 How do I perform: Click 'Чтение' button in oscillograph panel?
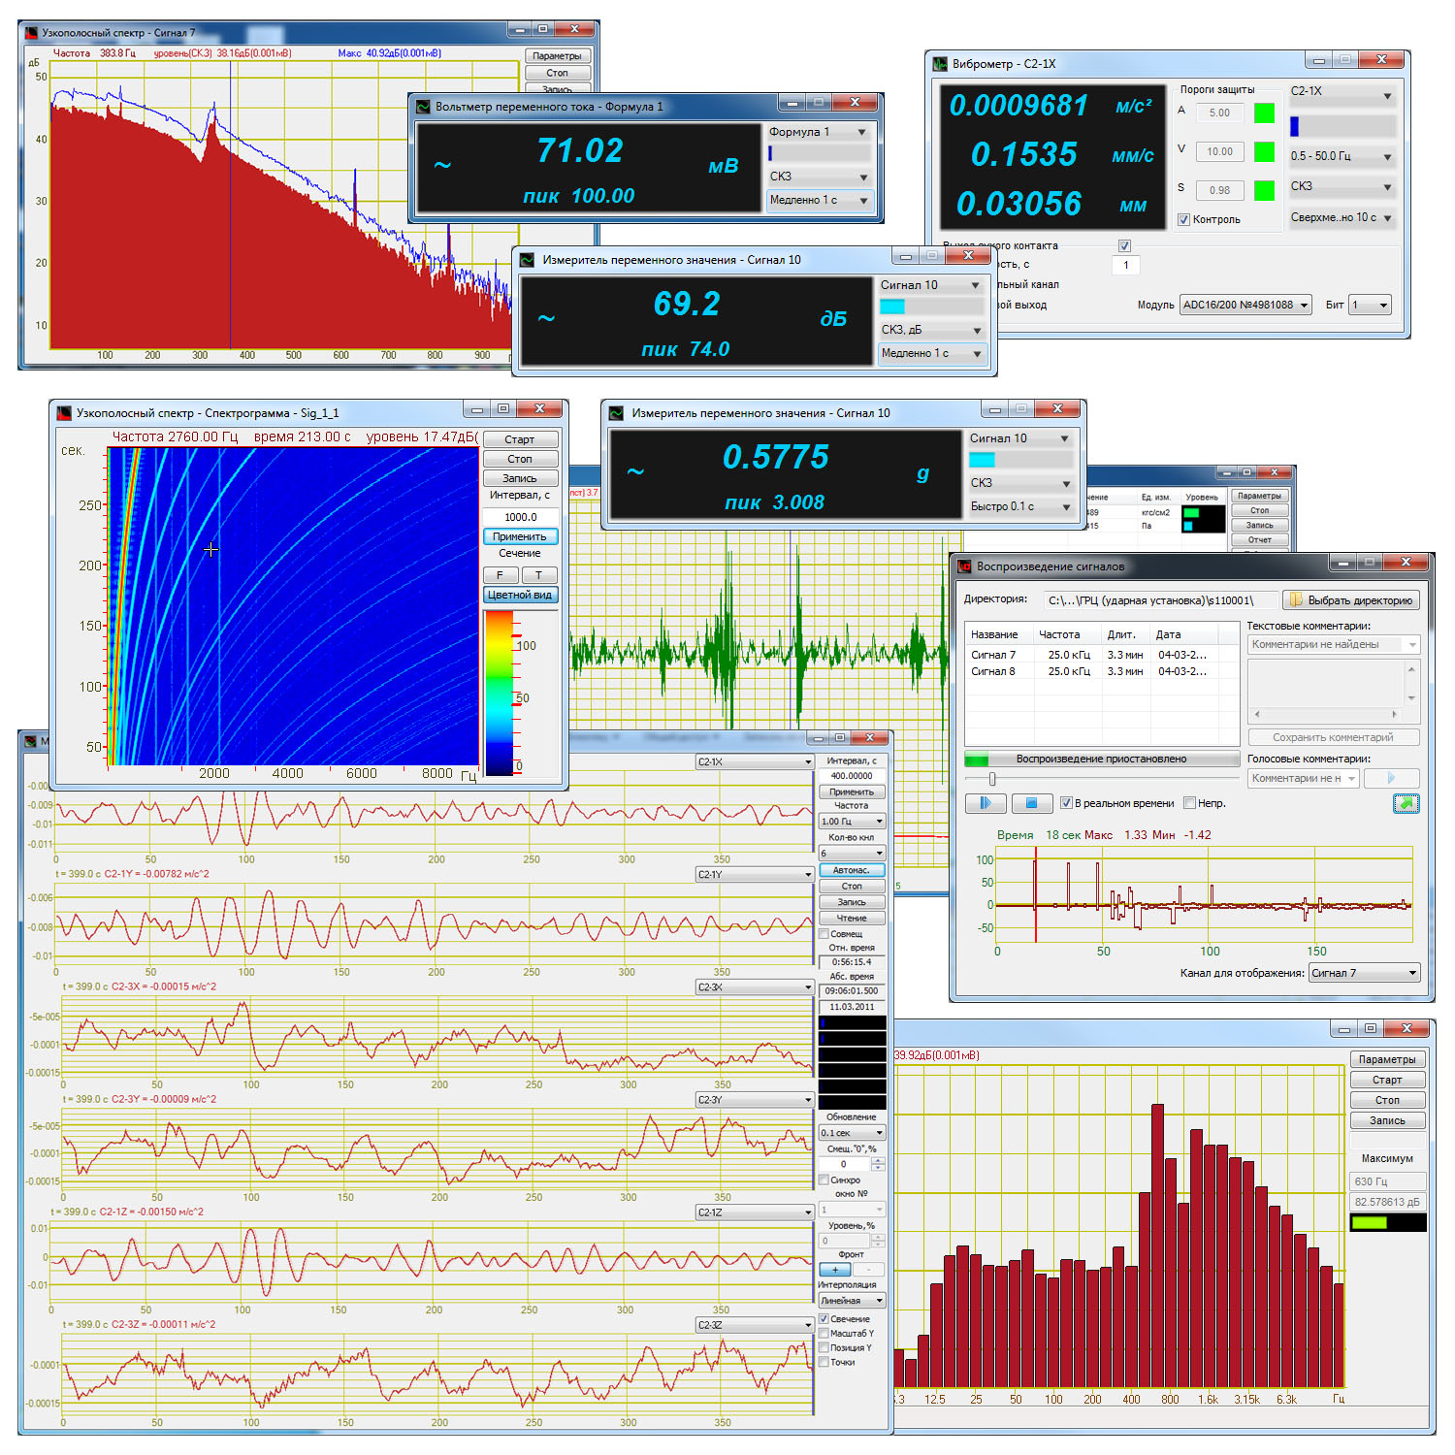click(852, 918)
